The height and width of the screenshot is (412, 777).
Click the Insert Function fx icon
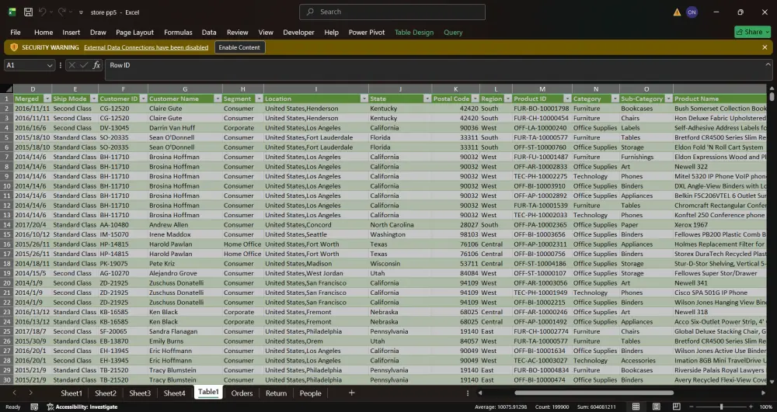pyautogui.click(x=96, y=65)
